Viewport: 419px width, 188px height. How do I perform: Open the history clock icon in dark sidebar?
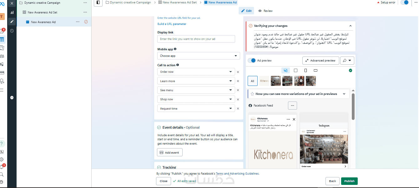pyautogui.click(x=12, y=31)
